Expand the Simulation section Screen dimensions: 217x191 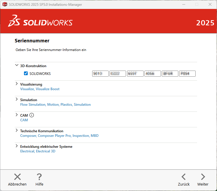tap(16, 99)
